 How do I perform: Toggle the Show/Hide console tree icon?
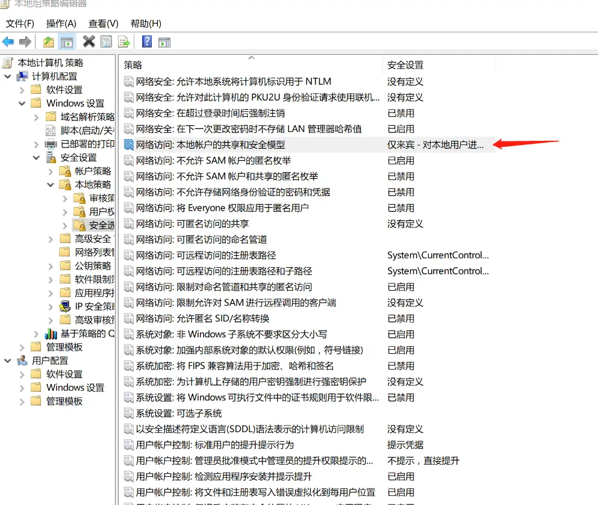(x=67, y=42)
